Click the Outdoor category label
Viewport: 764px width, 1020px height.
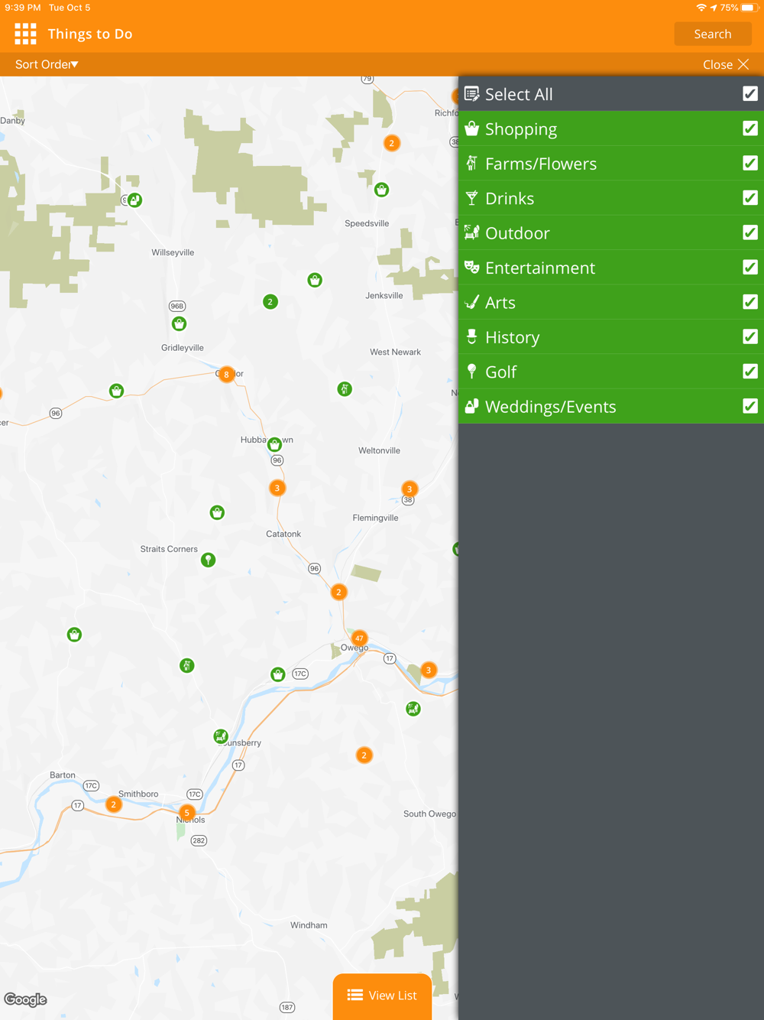pos(517,233)
